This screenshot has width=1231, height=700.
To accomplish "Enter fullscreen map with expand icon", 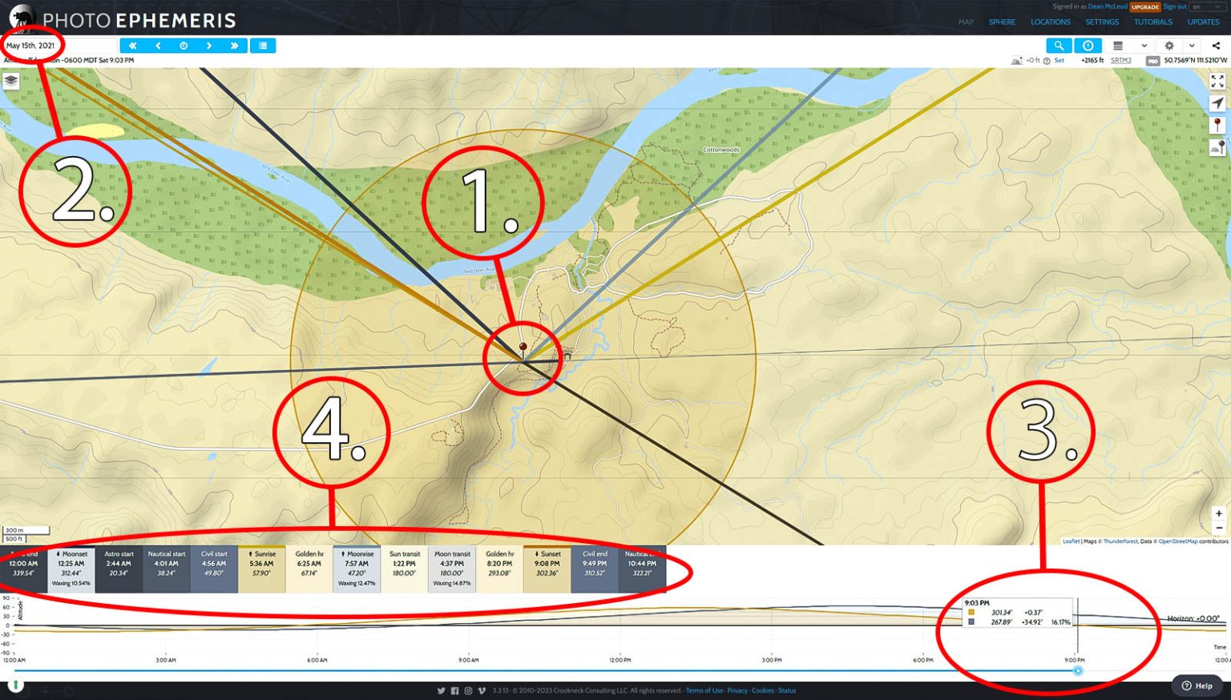I will pos(1217,82).
